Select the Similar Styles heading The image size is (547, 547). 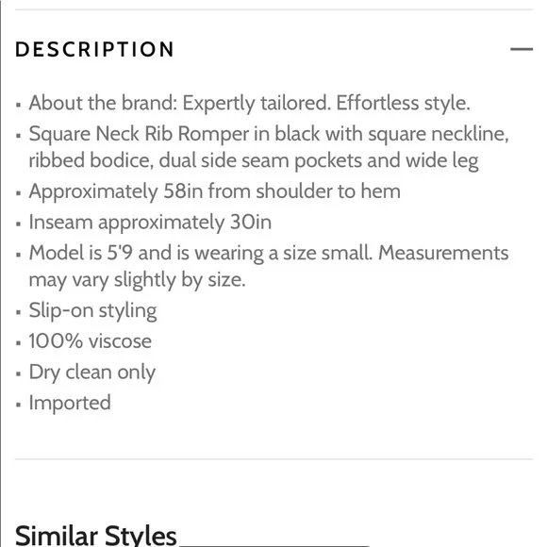96,535
